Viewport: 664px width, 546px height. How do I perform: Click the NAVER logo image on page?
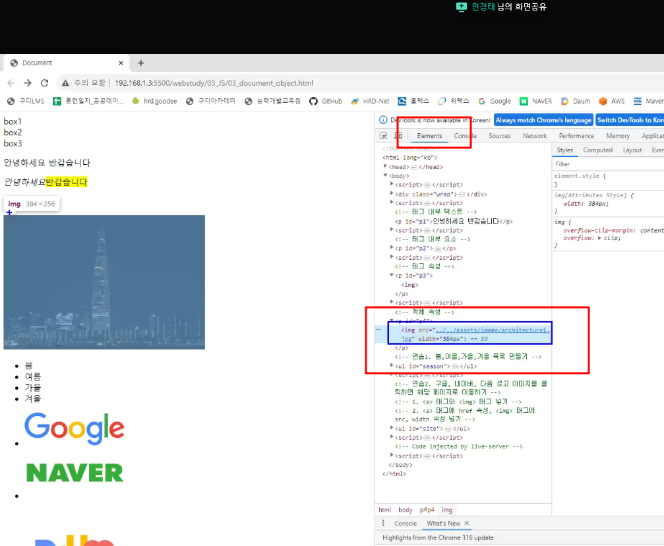75,473
